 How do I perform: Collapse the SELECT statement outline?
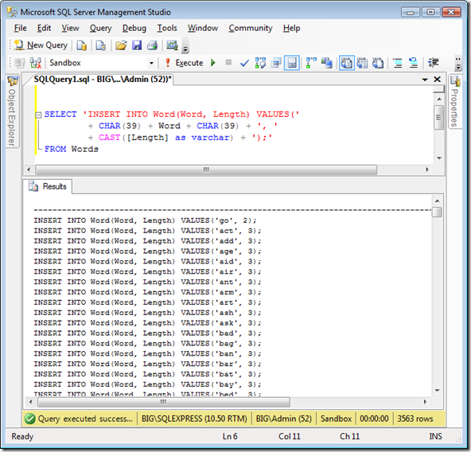coord(38,115)
